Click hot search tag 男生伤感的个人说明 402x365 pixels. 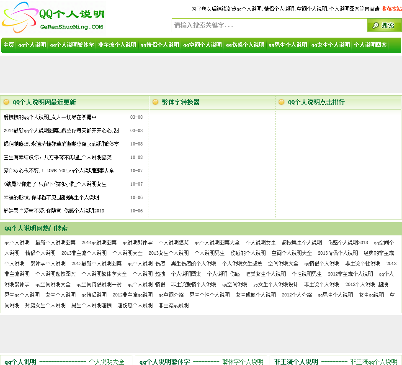point(194,264)
